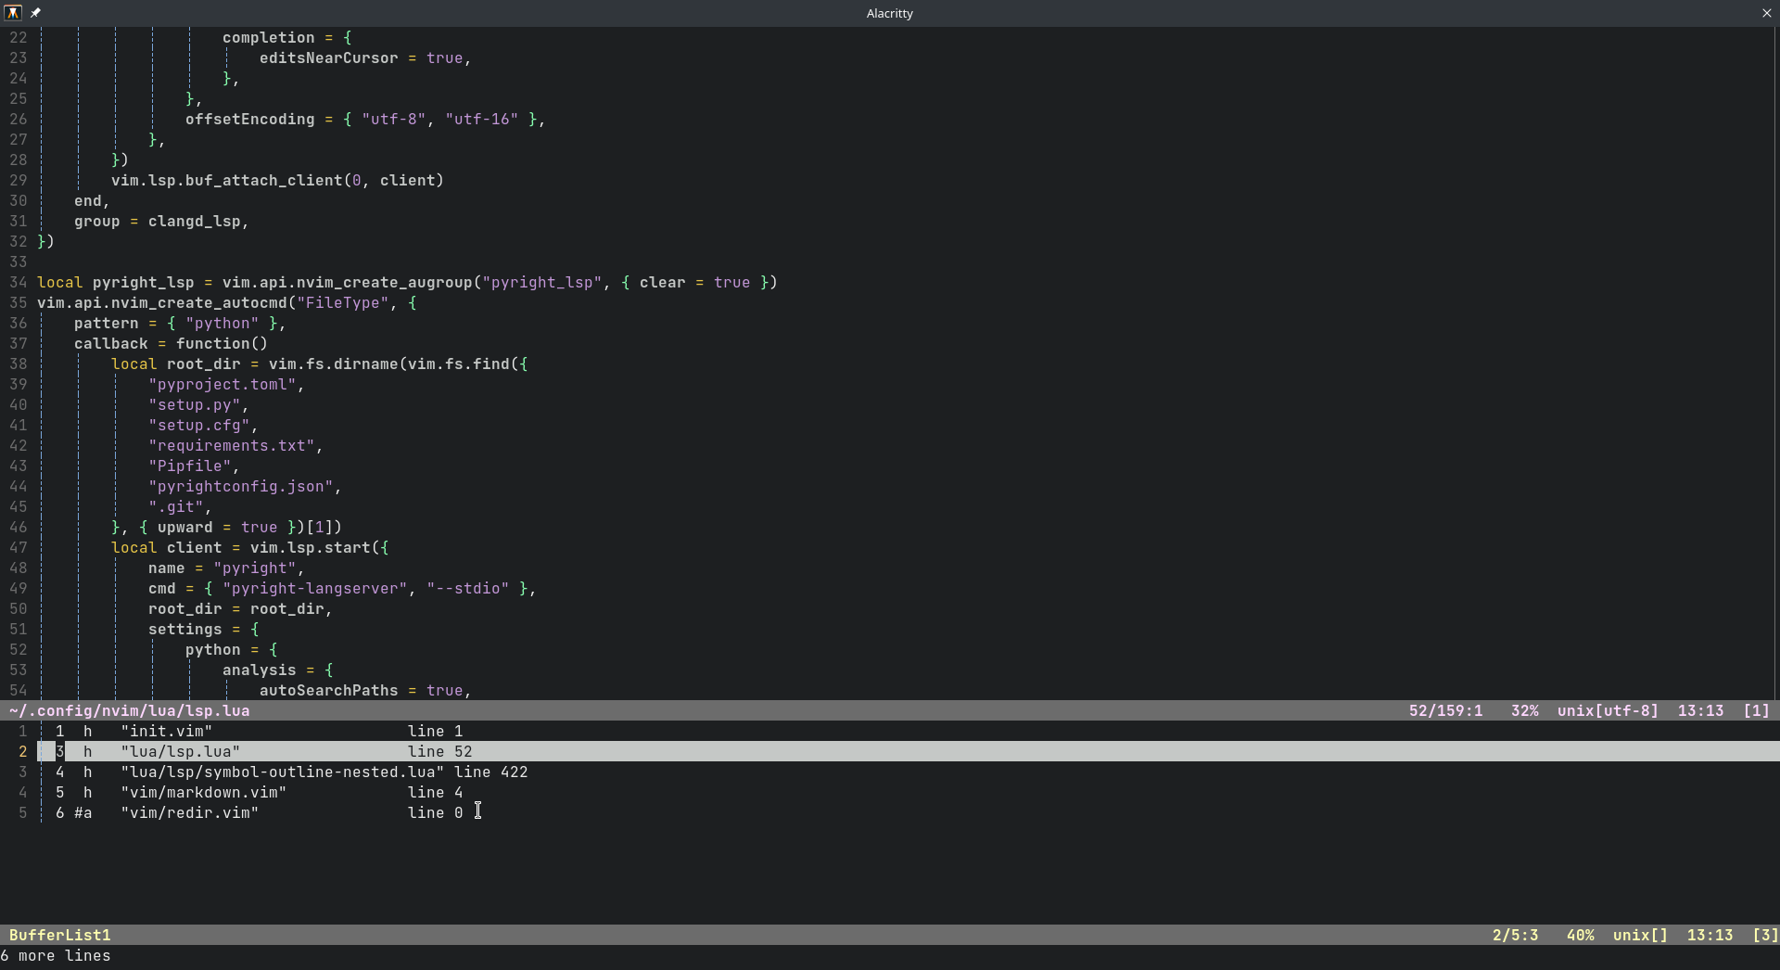Click the BufferList1 status line label
The width and height of the screenshot is (1780, 970).
tap(60, 935)
